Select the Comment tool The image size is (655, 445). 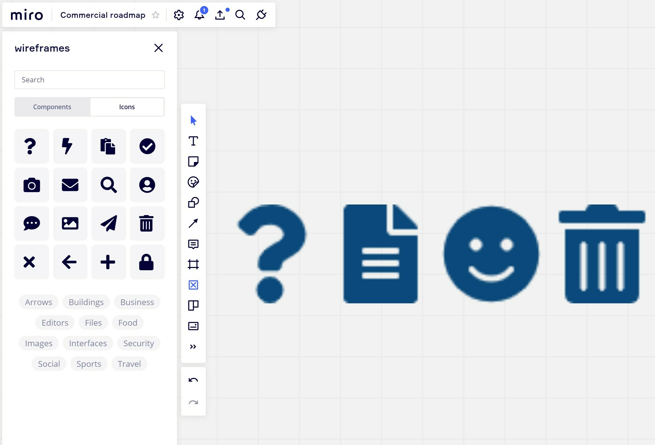tap(193, 244)
